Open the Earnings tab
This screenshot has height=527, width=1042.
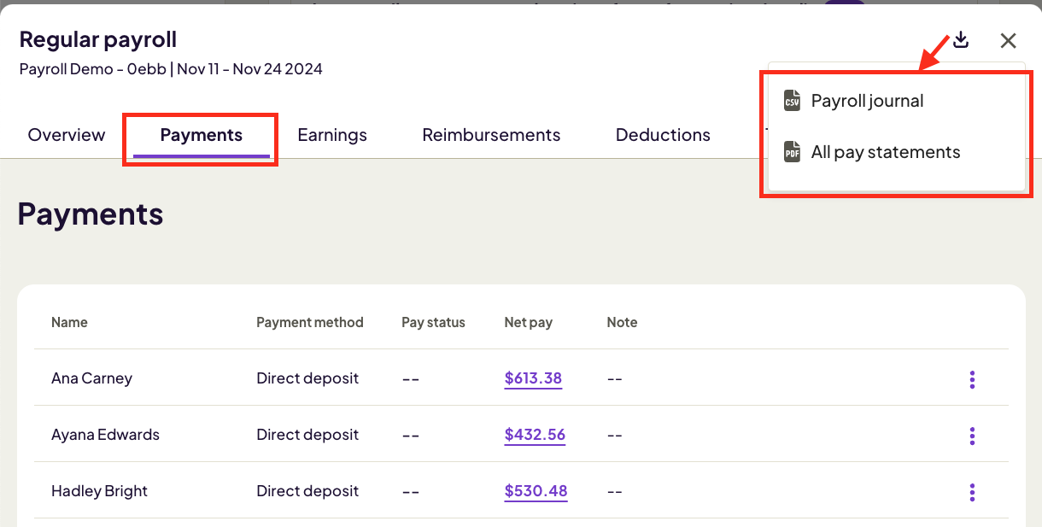pyautogui.click(x=331, y=135)
